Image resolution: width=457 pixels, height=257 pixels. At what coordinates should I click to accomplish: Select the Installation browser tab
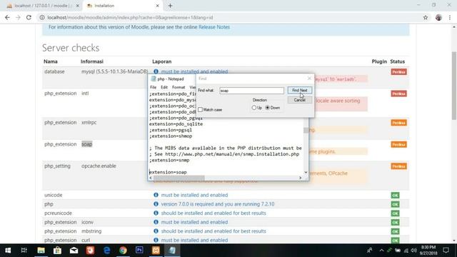point(122,6)
